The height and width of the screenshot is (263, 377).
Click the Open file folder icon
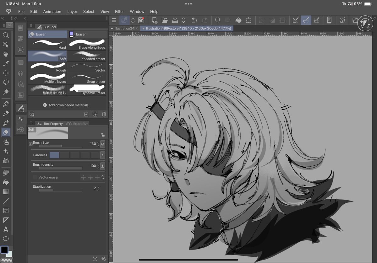pyautogui.click(x=165, y=20)
